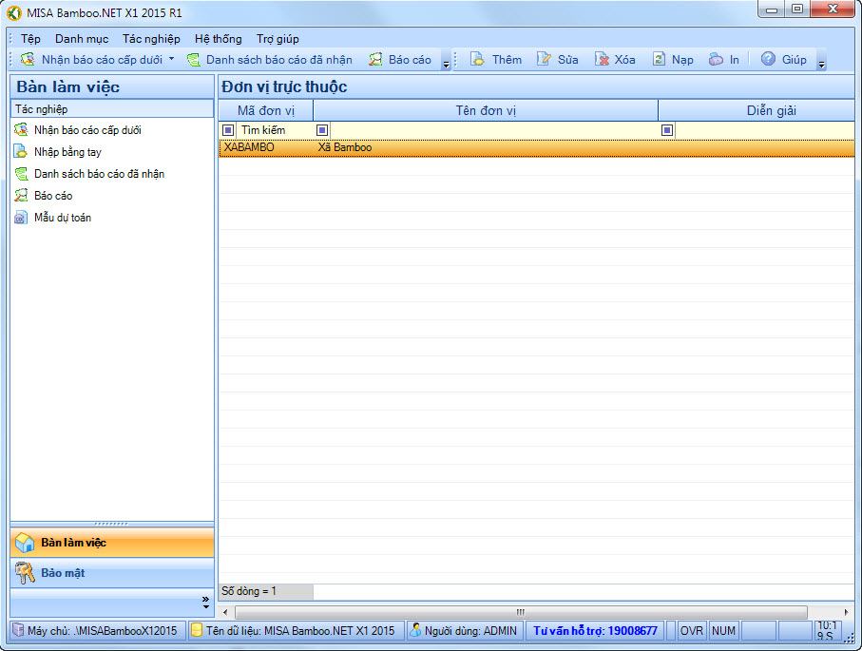Select the XABAMBO cell
The height and width of the screenshot is (651, 862).
266,147
